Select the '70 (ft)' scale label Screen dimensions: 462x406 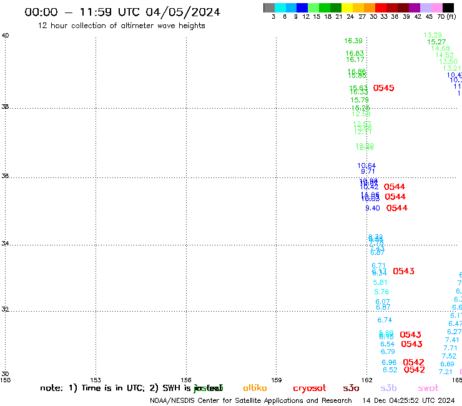point(446,17)
